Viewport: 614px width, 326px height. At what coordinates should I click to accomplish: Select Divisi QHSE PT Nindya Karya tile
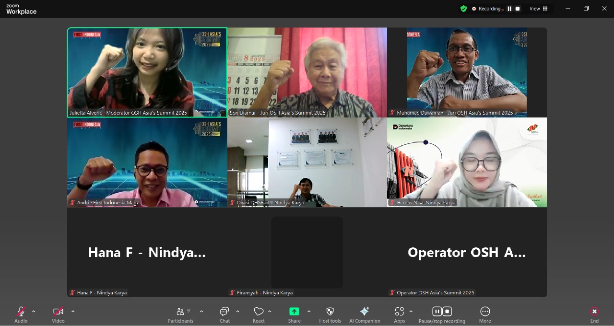point(307,163)
